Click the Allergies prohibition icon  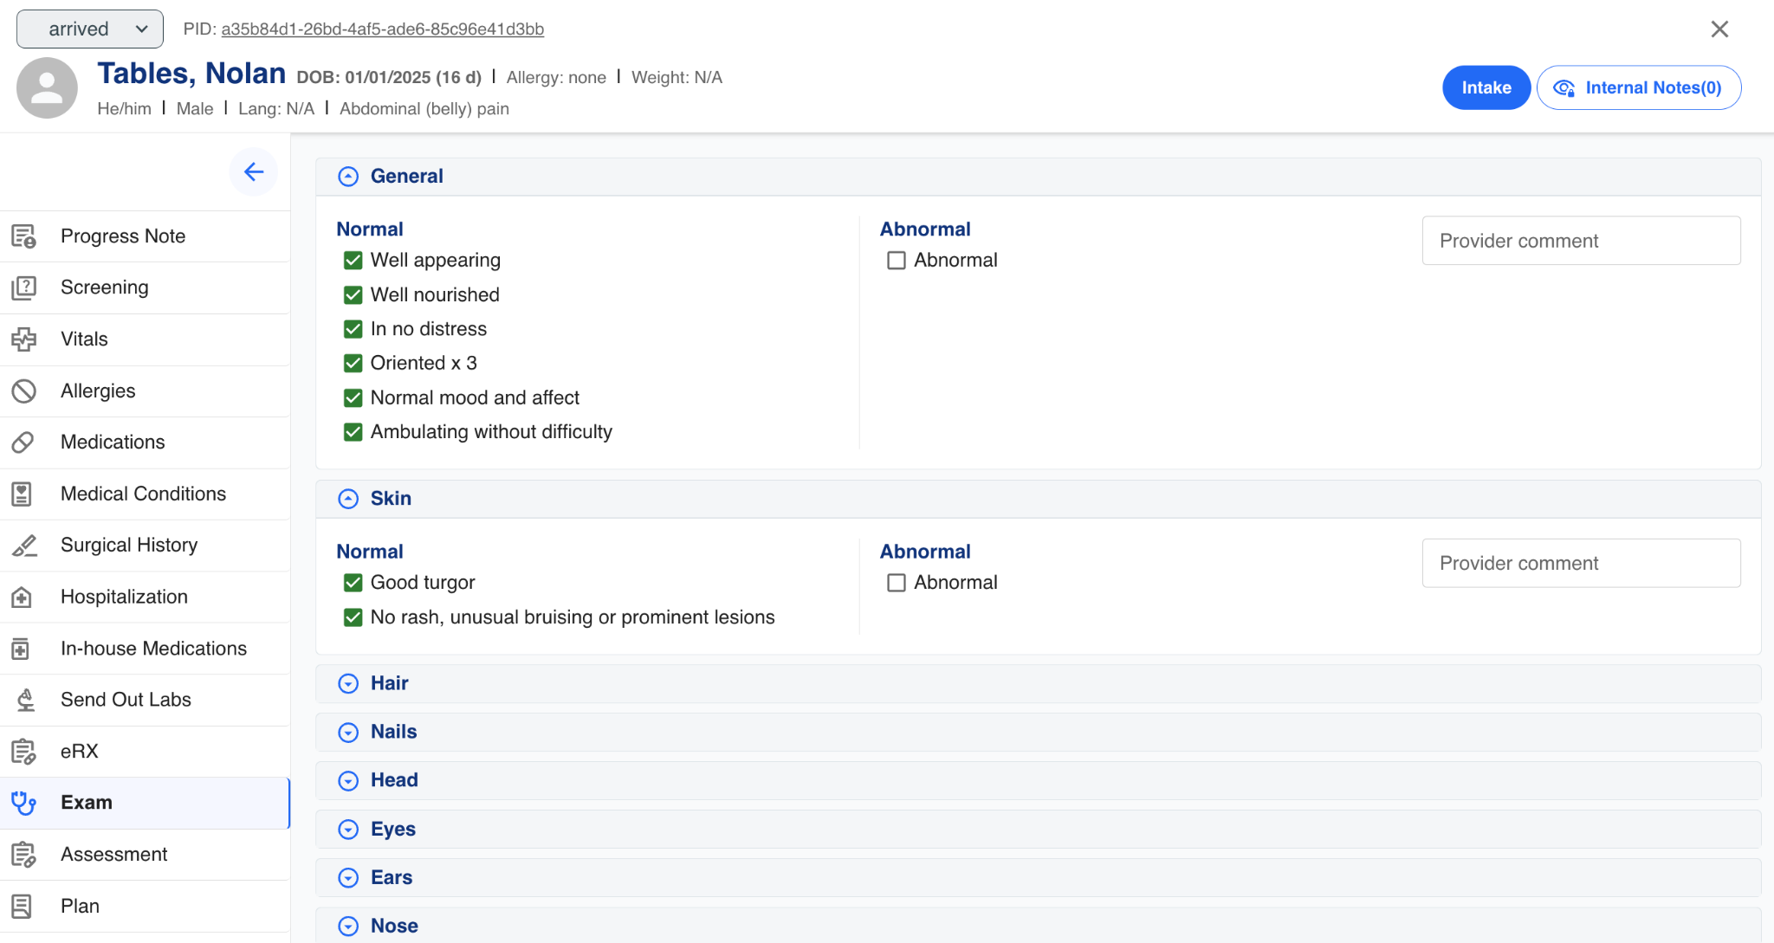(x=23, y=391)
